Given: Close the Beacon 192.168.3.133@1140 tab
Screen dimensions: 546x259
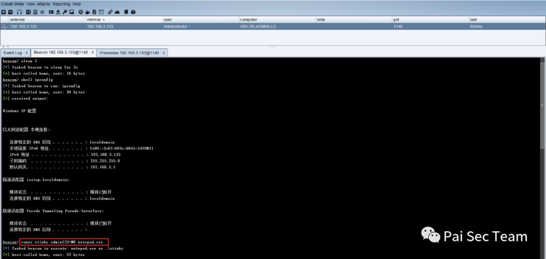Looking at the screenshot, I should [93, 53].
